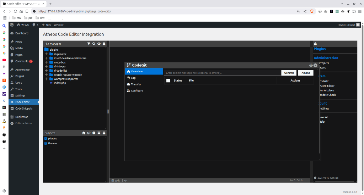Click the WordPress logo in admin bar
Viewport: 364px width, 195px height.
[12, 25]
